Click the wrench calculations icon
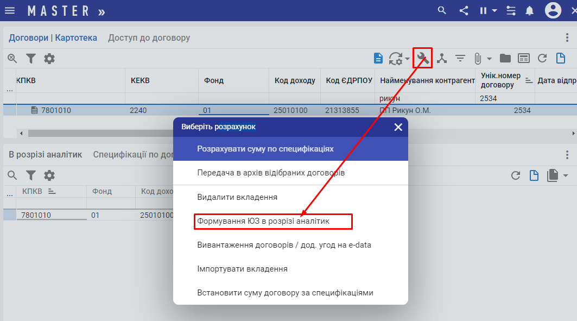 (422, 58)
